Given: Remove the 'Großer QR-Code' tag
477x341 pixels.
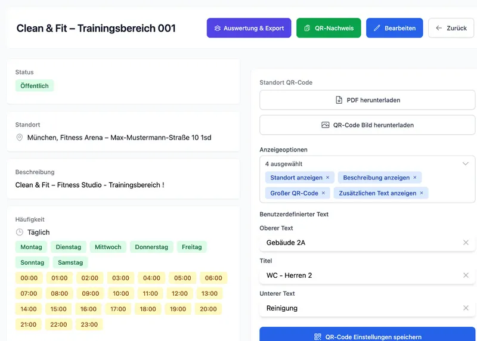Looking at the screenshot, I should 323,193.
